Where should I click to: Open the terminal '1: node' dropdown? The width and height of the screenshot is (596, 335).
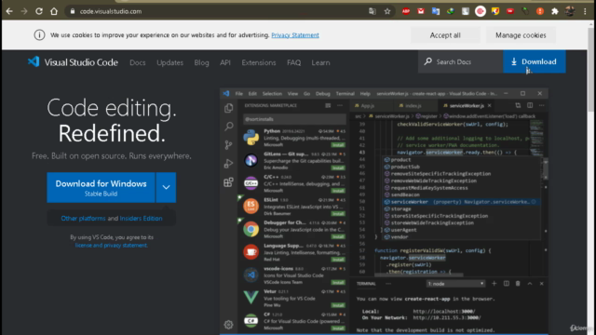[x=455, y=284]
